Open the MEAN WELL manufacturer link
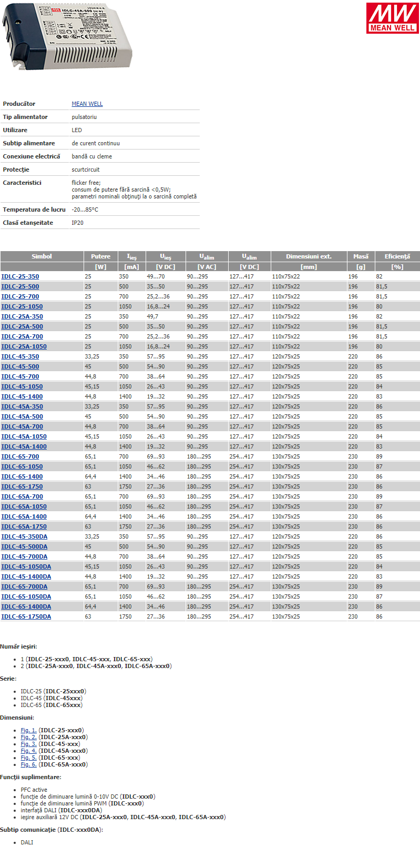 click(x=87, y=104)
